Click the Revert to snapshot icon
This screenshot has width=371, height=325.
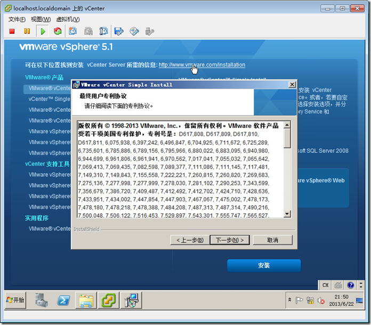tap(88, 31)
